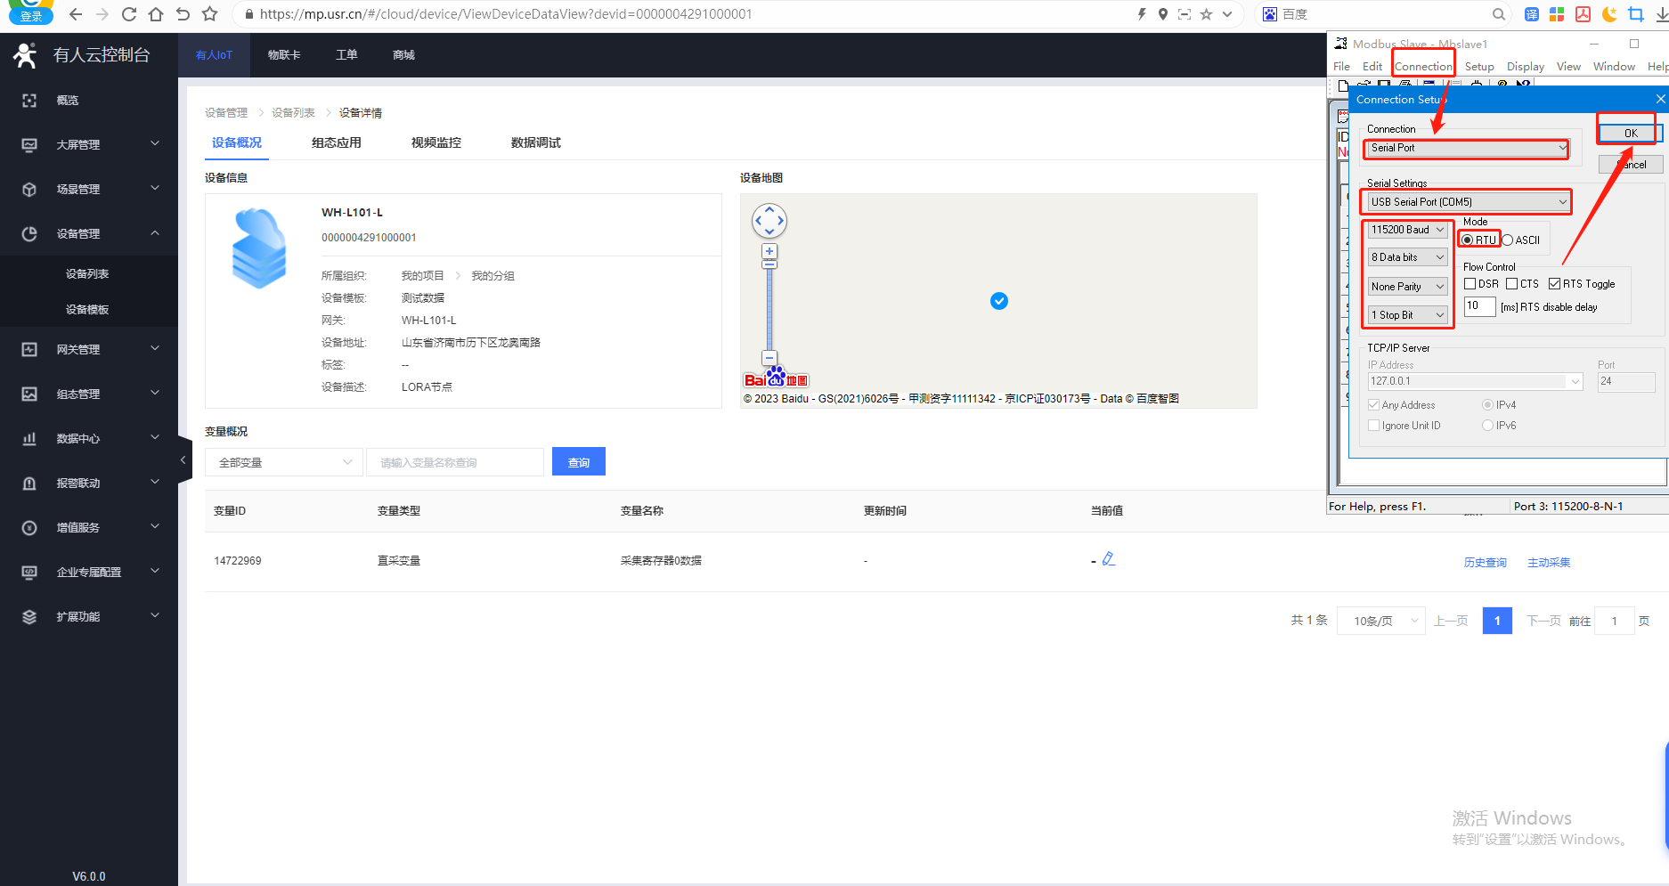Open the 115200 Baud dropdown
Image resolution: width=1669 pixels, height=886 pixels.
click(x=1407, y=230)
